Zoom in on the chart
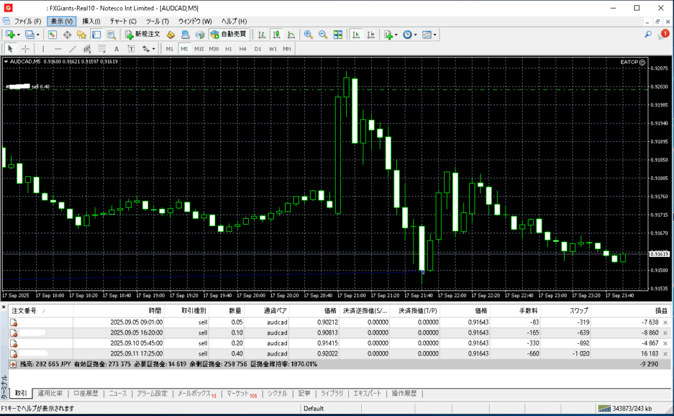The height and width of the screenshot is (416, 674). [x=308, y=34]
